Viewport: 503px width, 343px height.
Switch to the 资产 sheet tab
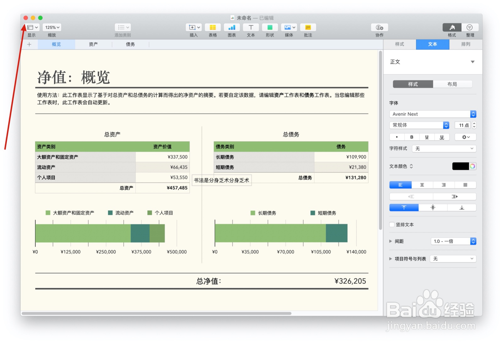coord(93,44)
